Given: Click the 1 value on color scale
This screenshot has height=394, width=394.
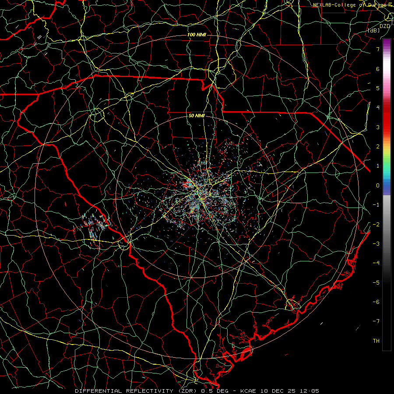Looking at the screenshot, I should coord(378,165).
